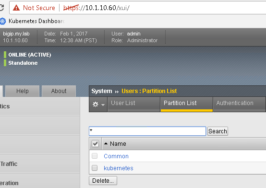Click the Kubernetes Dashboard bookmark label

36,21
